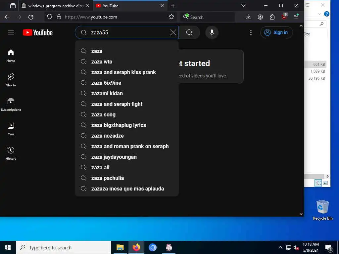This screenshot has width=339, height=254.
Task: Select 'zaza bigxthaplug lyrics' suggestion
Action: 127,125
